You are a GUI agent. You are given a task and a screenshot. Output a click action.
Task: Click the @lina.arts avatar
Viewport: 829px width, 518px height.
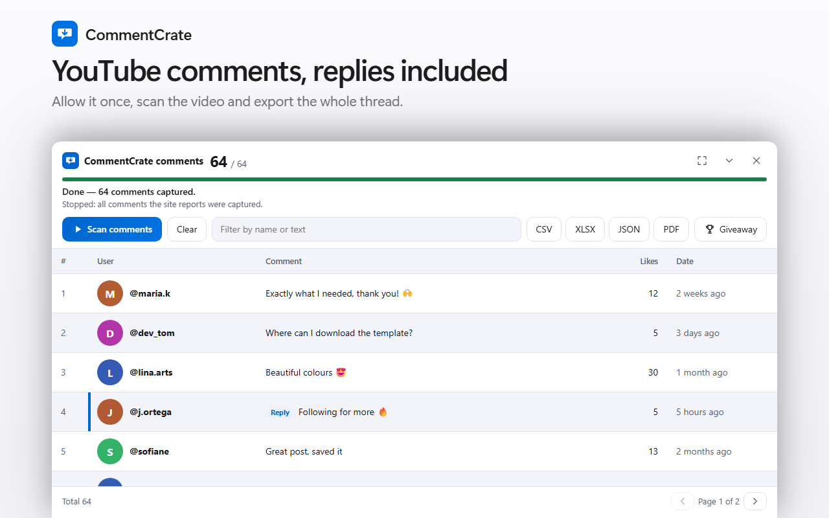click(x=110, y=372)
